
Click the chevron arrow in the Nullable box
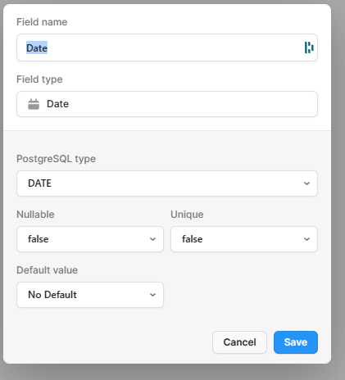[x=152, y=239]
